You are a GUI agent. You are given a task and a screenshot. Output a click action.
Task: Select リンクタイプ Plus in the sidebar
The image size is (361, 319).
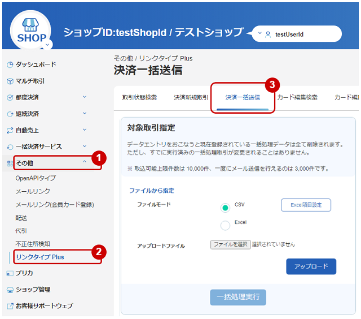tap(40, 257)
